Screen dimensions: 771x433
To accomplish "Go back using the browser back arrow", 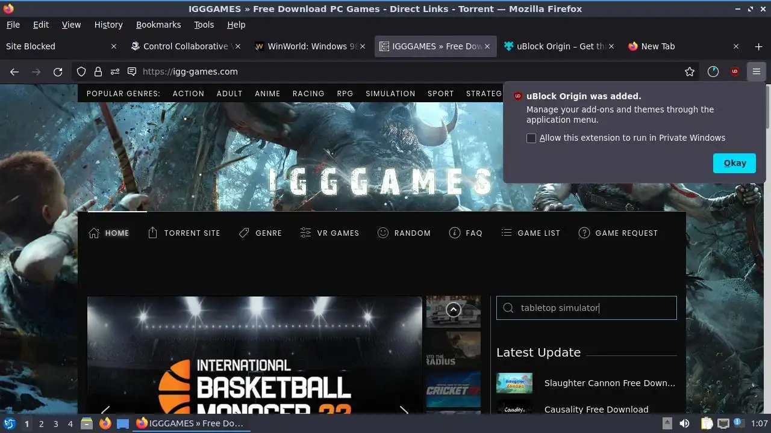I will pos(14,72).
